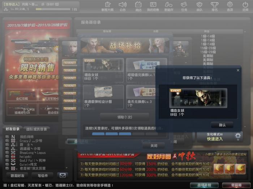Select friend Cuiein伟文 in list
Screen dimensions: 253x189
28,165
